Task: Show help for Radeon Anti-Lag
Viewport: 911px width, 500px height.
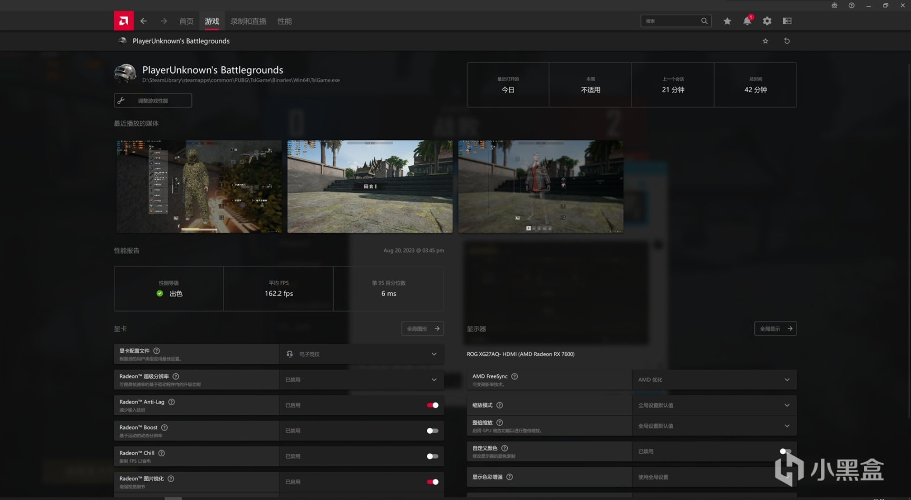Action: [171, 402]
